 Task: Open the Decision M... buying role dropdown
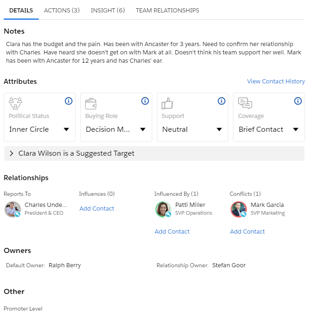point(116,129)
